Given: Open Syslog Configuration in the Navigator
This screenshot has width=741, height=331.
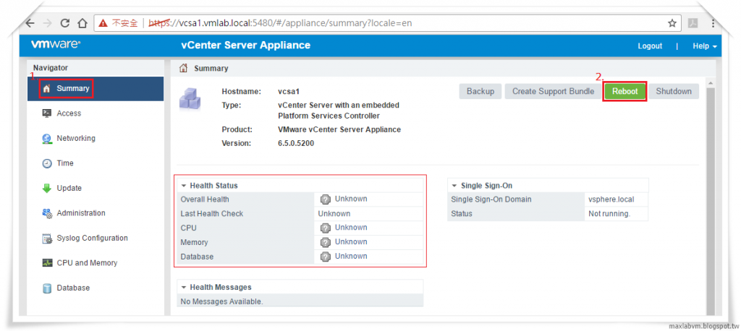Looking at the screenshot, I should pos(92,238).
